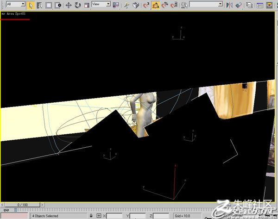278x219 pixels.
Task: Click the 'mr Area Spot01' viewport label
Action: 13,13
